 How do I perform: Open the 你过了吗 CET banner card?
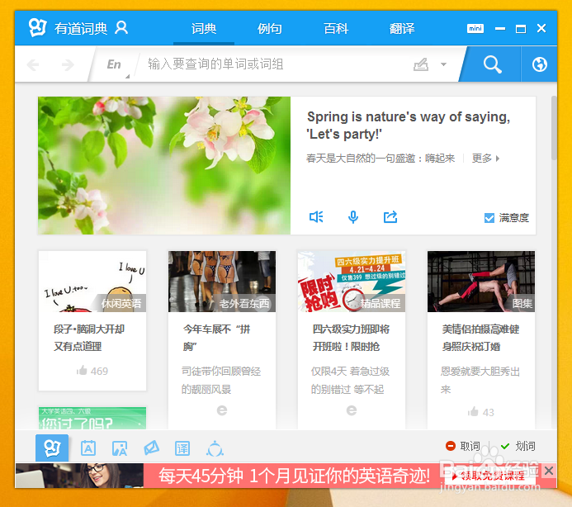coord(92,418)
